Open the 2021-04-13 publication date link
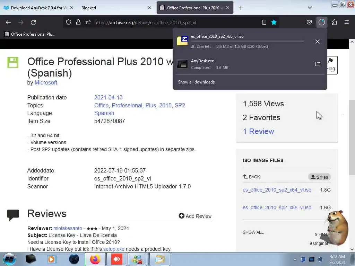355x266 pixels. [108, 97]
